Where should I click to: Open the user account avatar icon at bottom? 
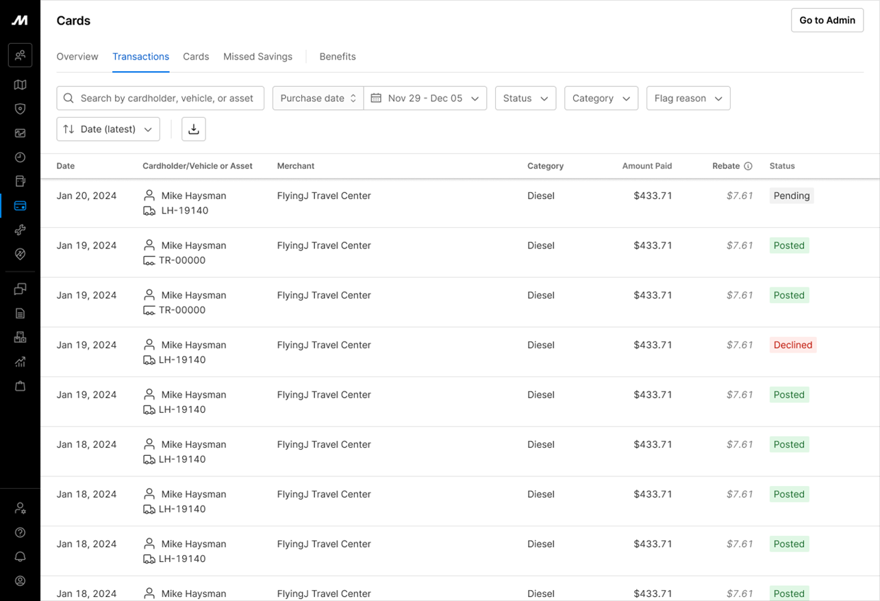click(20, 580)
